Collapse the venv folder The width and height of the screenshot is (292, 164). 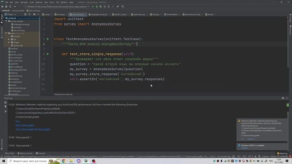6,33
